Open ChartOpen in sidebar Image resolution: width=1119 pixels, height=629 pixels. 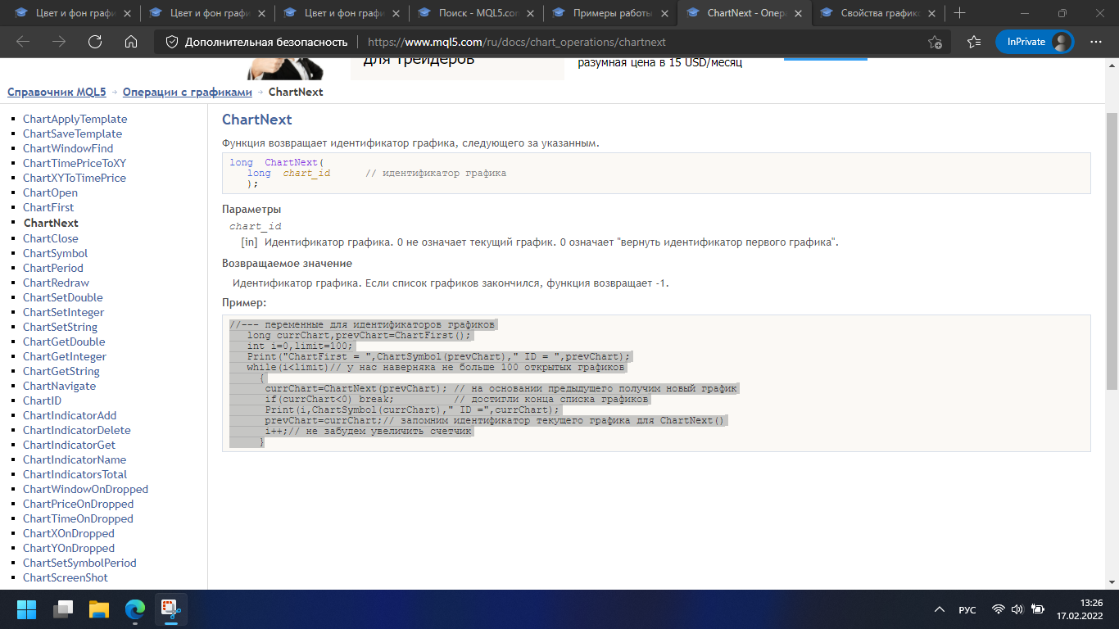[50, 192]
